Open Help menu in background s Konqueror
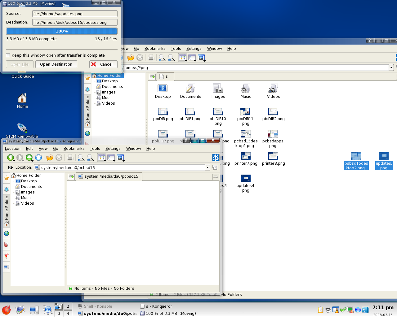 click(x=231, y=49)
